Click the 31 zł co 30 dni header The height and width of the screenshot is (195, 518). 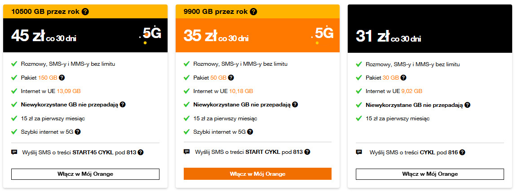[x=388, y=36]
